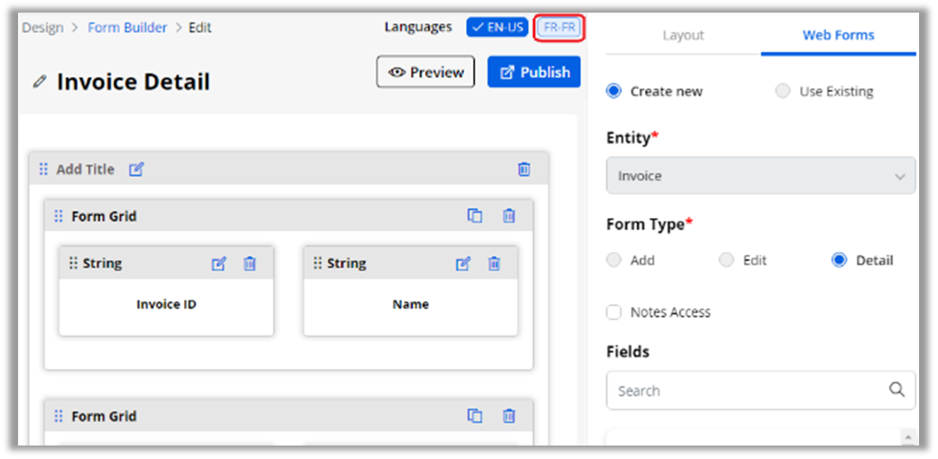
Task: Enable the Notes Access checkbox
Action: (x=615, y=312)
